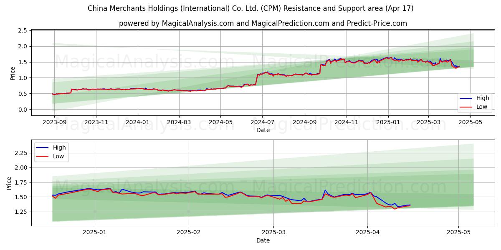Click the 1.0 price tick in top chart
This screenshot has height=250, width=501.
tap(23, 78)
